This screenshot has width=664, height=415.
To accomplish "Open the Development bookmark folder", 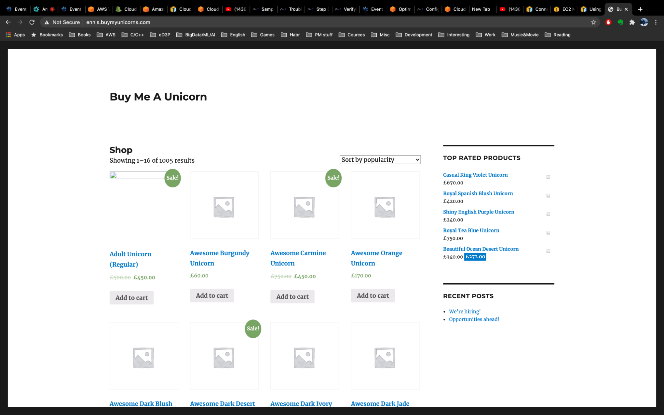I will [414, 35].
